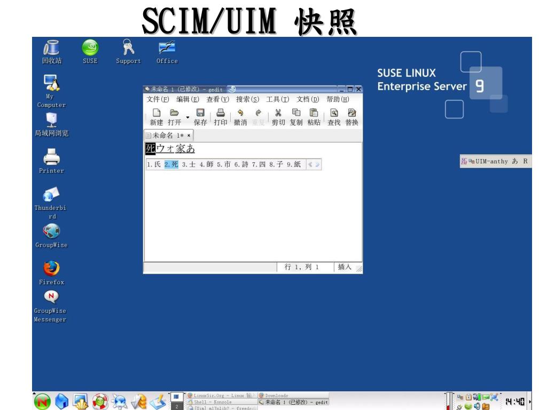Image resolution: width=547 pixels, height=410 pixels.
Task: Click the UIM-anthy input method label
Action: (491, 161)
